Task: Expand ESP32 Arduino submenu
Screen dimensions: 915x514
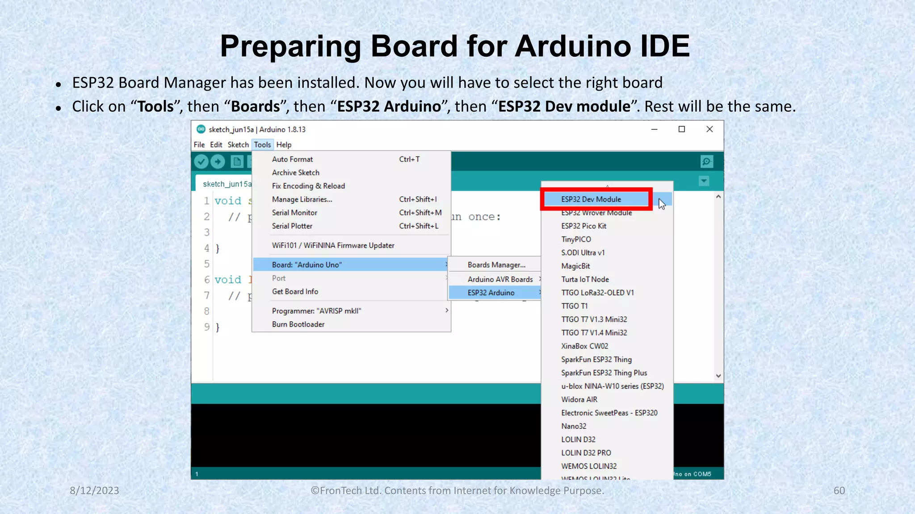Action: coord(495,293)
